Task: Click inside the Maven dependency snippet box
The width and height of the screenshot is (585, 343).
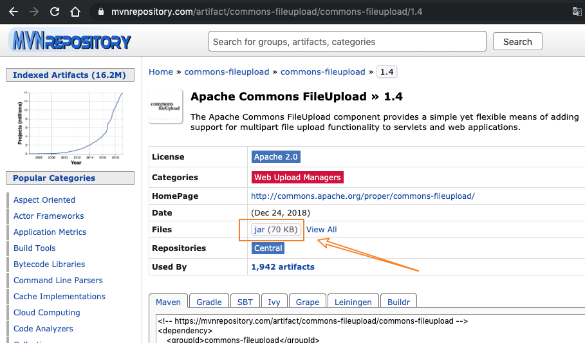Action: pos(369,328)
